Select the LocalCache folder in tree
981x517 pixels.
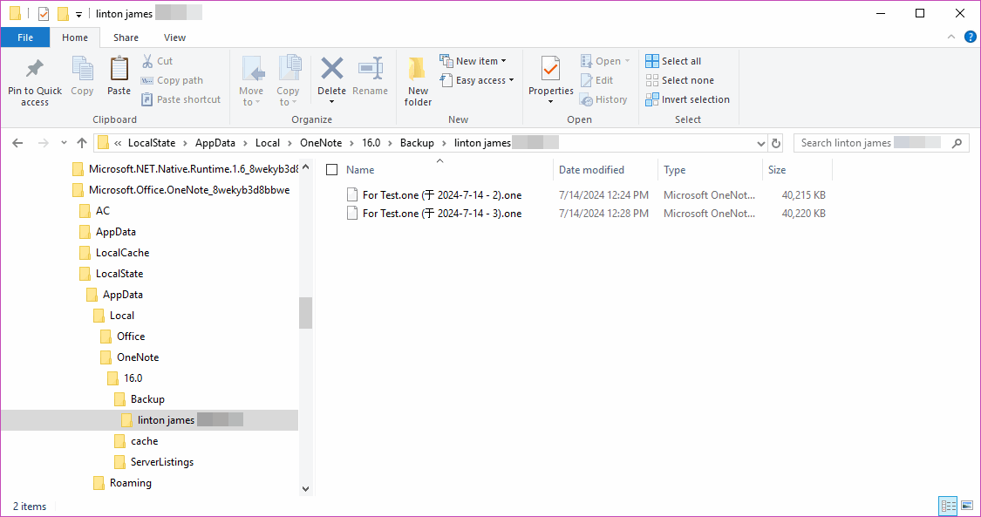[114, 253]
